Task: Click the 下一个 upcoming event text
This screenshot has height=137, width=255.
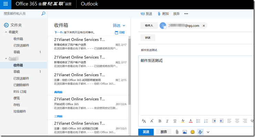Action: point(74,33)
